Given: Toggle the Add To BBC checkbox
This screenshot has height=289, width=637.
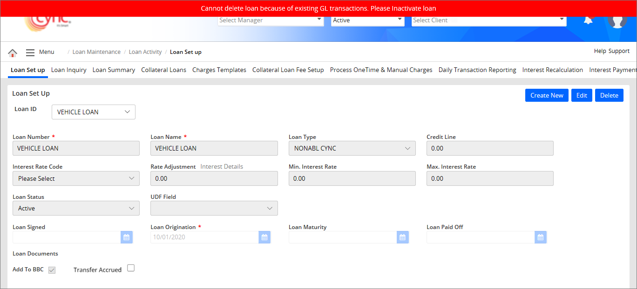Looking at the screenshot, I should coord(52,270).
